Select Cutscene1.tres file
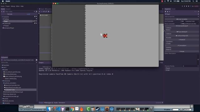Image resolution: width=200 pixels, height=112 pixels. pos(10,90)
